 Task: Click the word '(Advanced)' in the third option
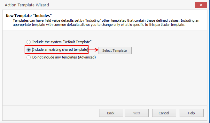click(87, 57)
